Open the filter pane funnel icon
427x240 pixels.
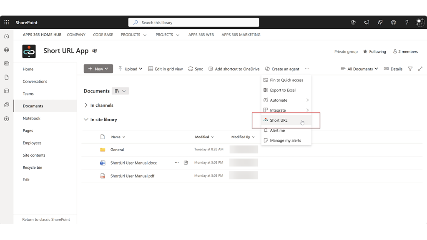click(410, 69)
